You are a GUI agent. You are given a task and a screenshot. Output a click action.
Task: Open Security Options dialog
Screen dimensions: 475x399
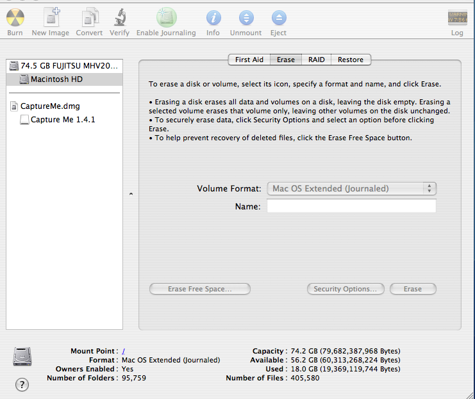[346, 289]
